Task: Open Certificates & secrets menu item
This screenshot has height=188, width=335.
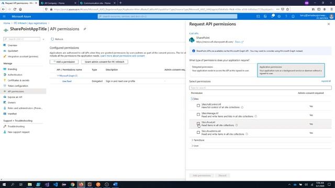Action: (18, 80)
